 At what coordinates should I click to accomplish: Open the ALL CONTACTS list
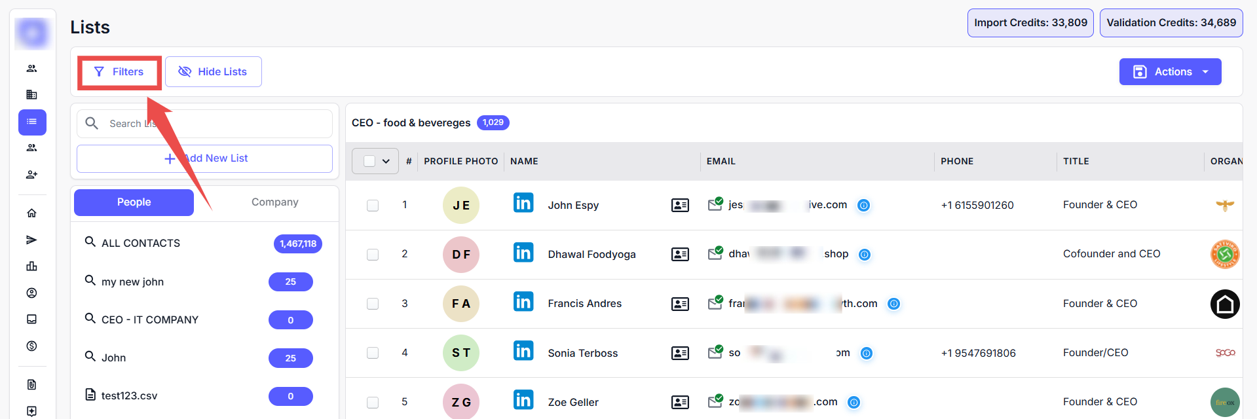point(141,243)
